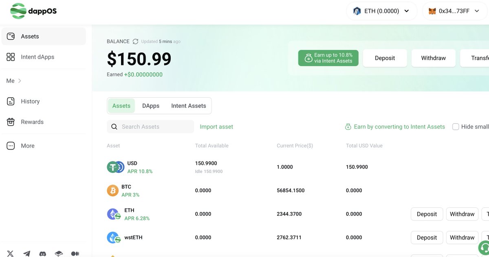
Task: Click the Current Price($) column header
Action: coord(295,146)
